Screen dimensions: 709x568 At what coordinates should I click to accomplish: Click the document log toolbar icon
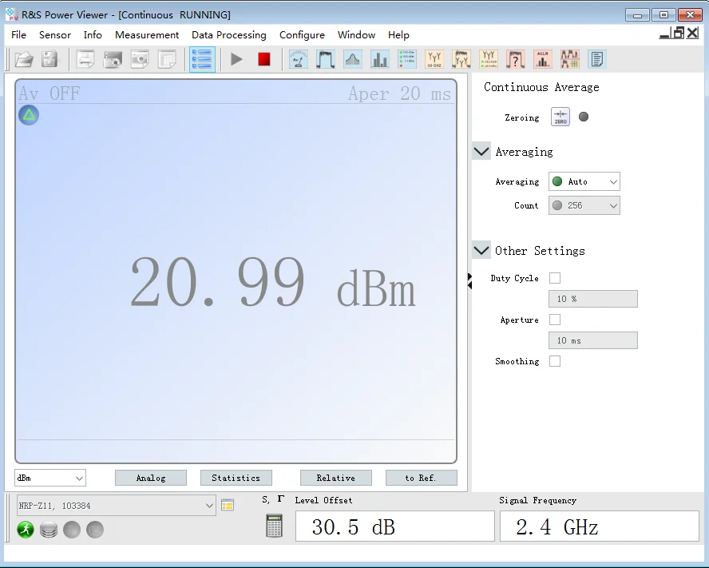pyautogui.click(x=597, y=59)
